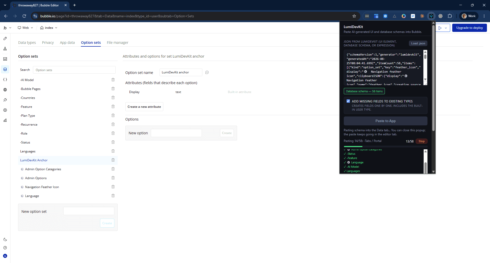The height and width of the screenshot is (263, 490).
Task: Delete the -Feature option set
Action: (113, 107)
